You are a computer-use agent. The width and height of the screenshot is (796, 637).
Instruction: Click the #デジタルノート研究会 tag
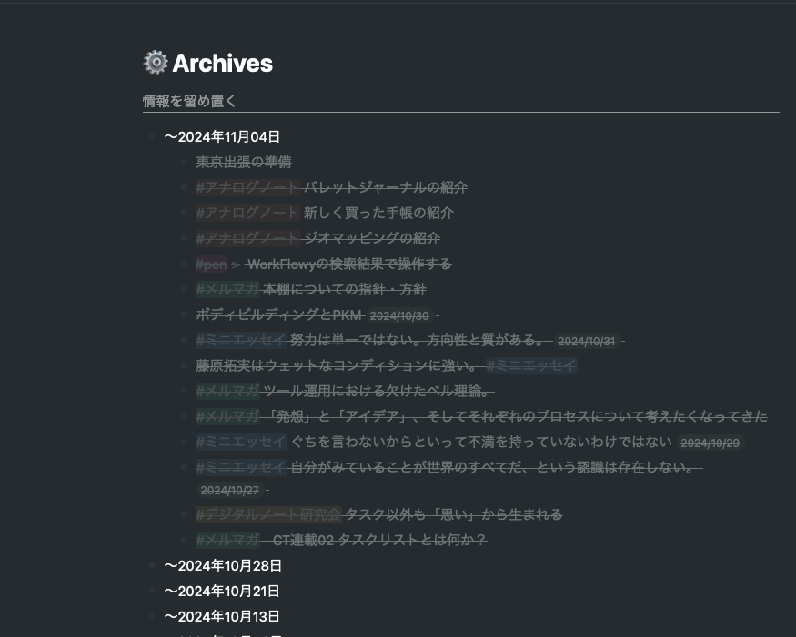[268, 513]
